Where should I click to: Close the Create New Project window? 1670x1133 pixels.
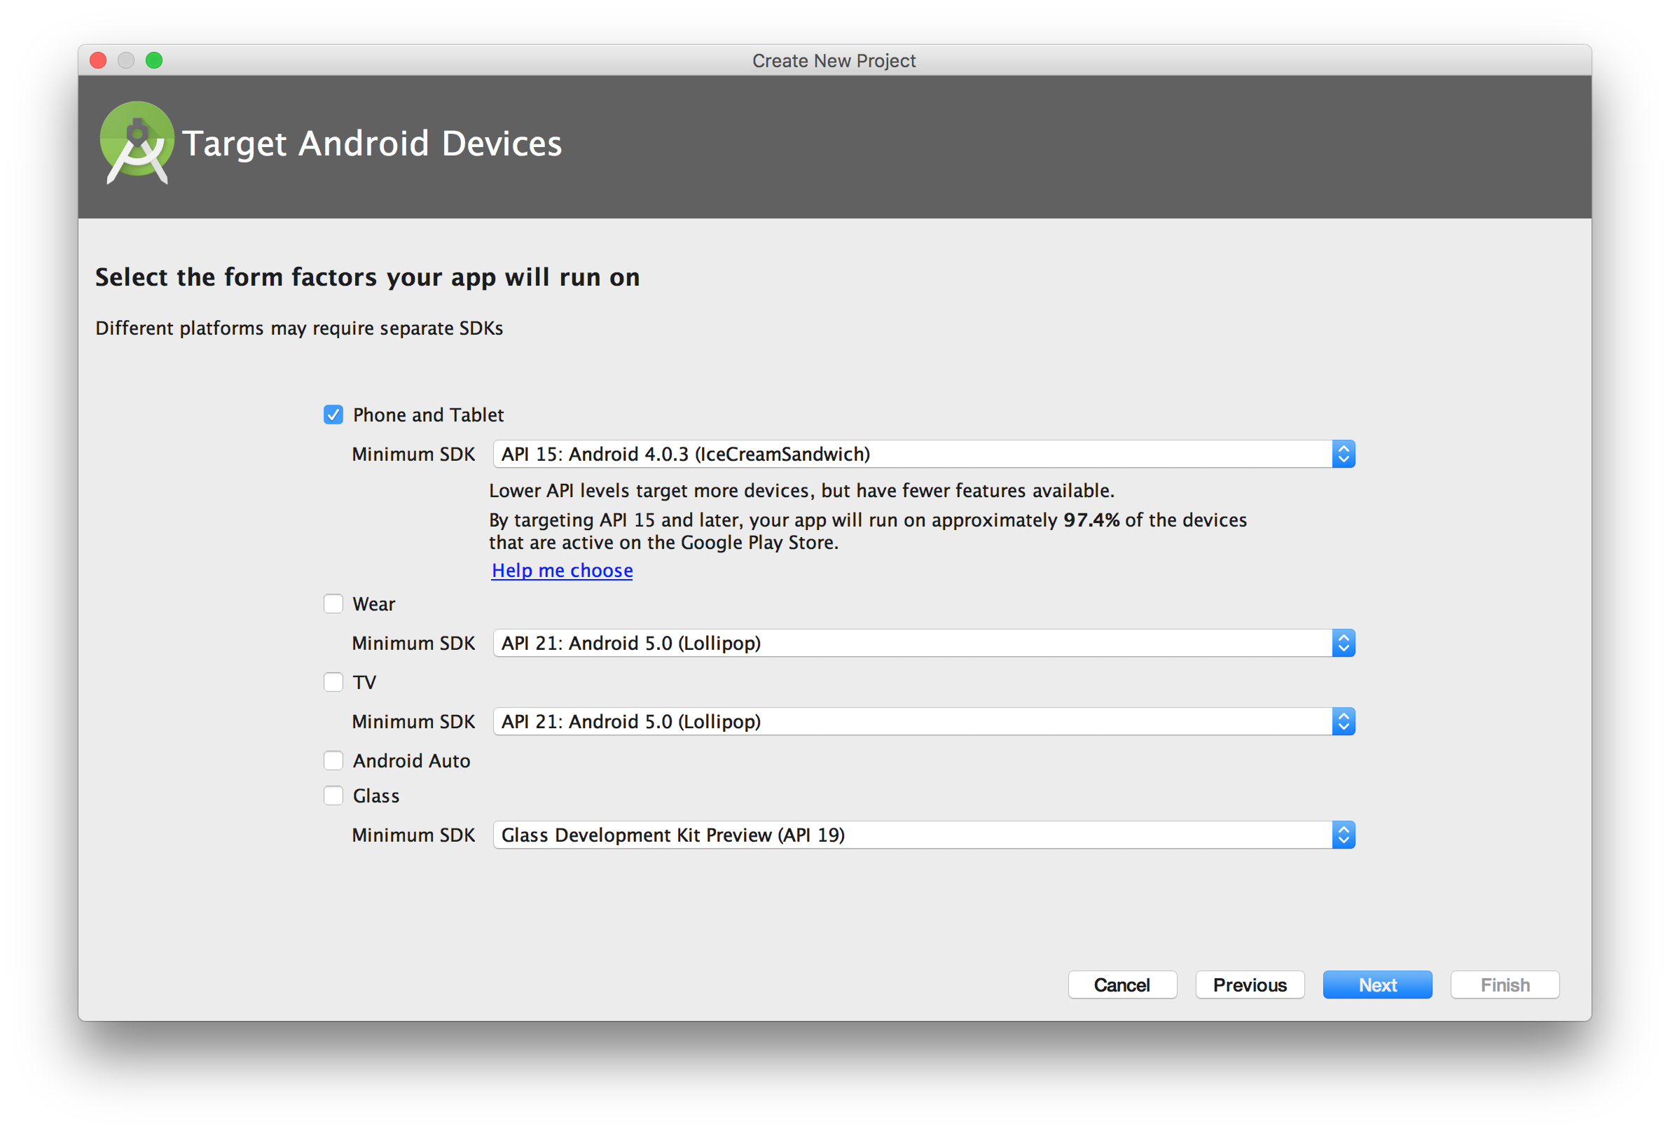pyautogui.click(x=99, y=60)
